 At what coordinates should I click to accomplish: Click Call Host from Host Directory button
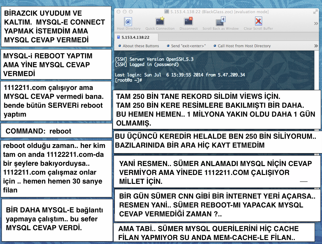242,46
